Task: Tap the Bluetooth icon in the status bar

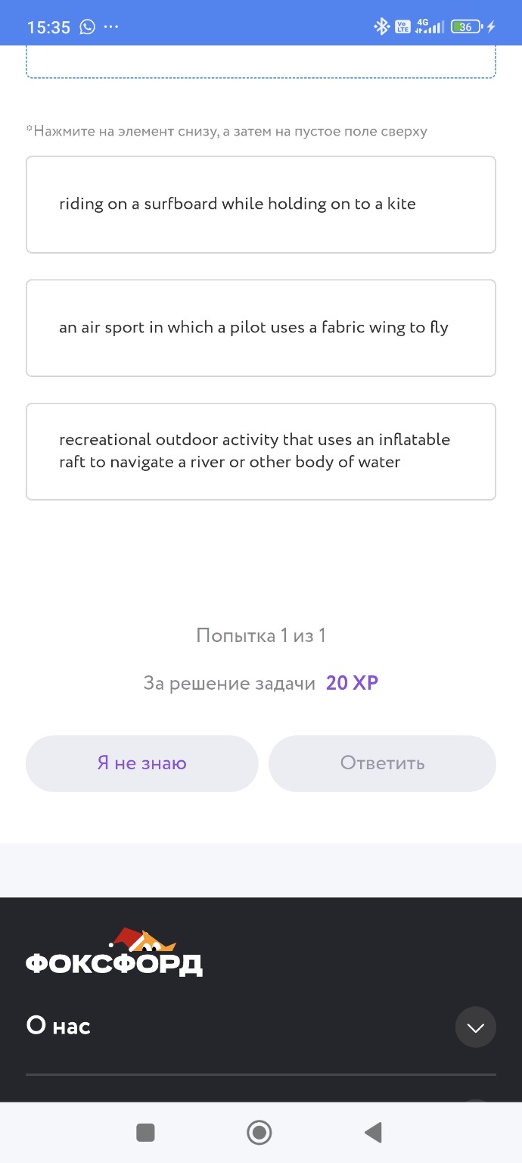Action: [x=382, y=27]
